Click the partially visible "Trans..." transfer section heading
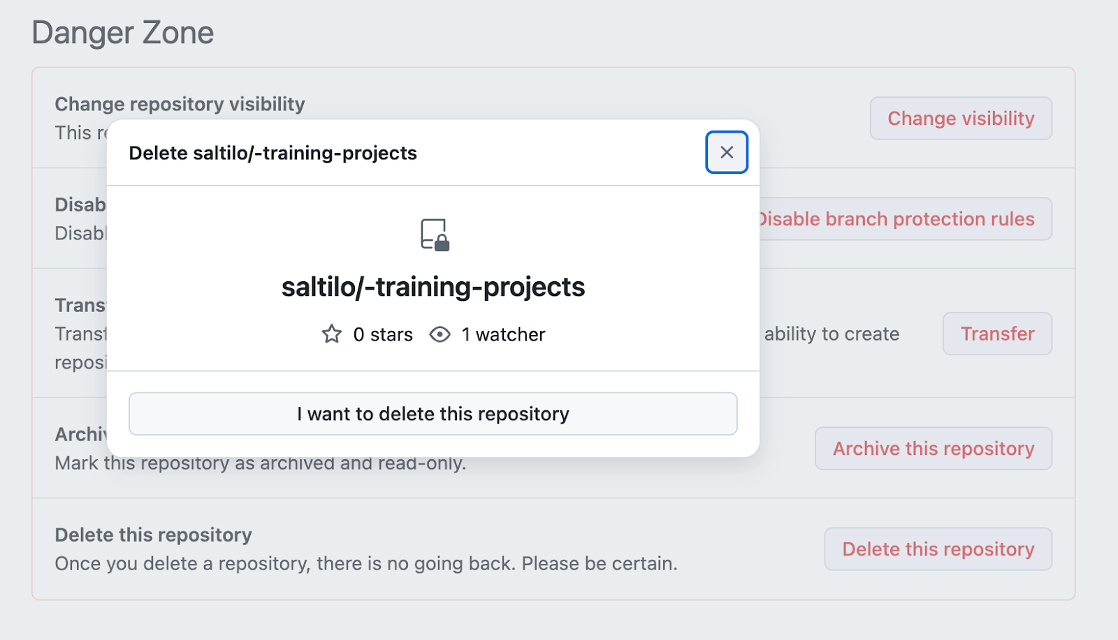Image resolution: width=1118 pixels, height=640 pixels. pyautogui.click(x=79, y=305)
